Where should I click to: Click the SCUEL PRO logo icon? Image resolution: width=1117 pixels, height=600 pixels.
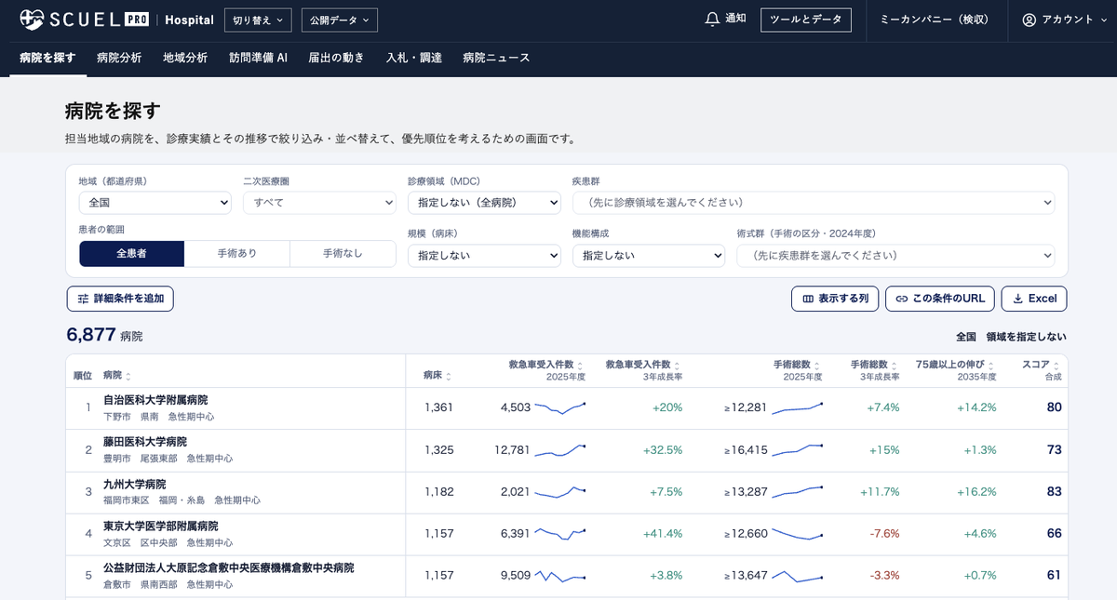[32, 20]
